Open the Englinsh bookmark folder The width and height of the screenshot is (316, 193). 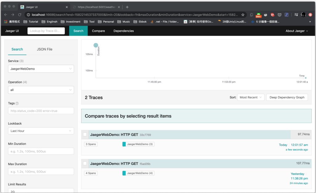coord(50,22)
